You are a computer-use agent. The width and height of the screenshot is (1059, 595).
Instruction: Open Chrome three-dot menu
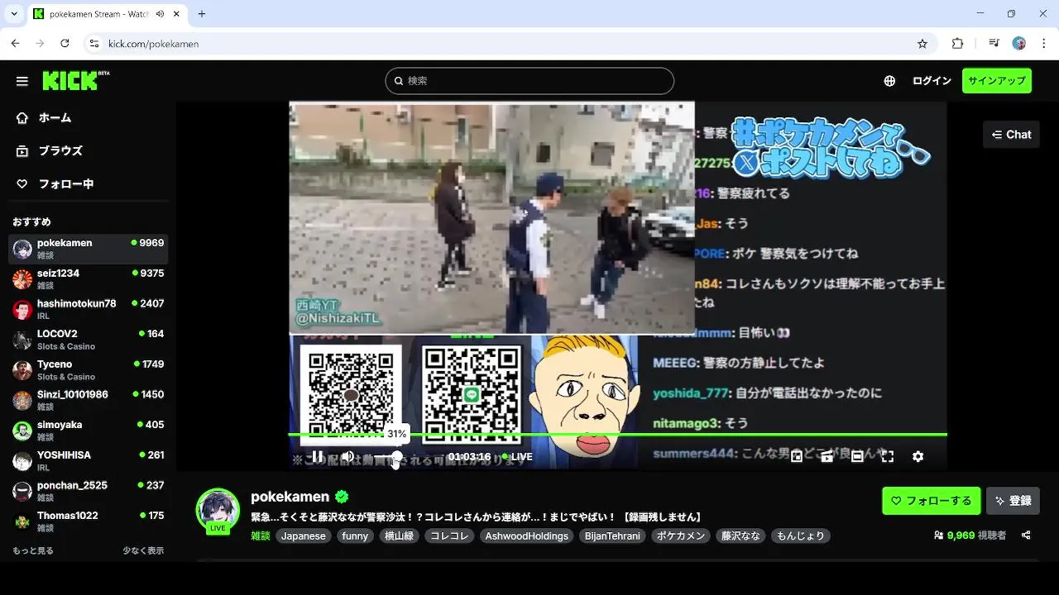coord(1042,44)
